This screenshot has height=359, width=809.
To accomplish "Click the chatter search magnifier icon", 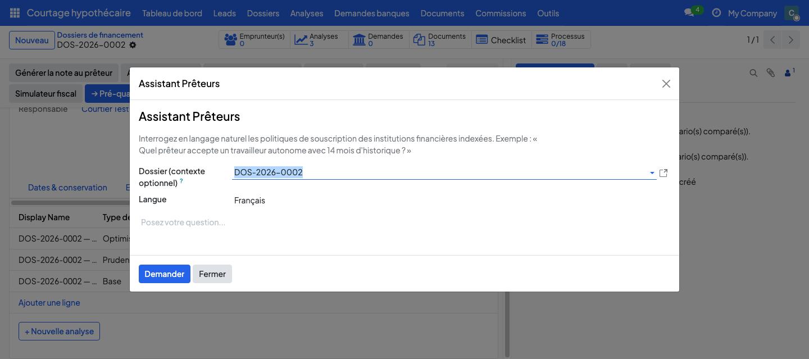I will coord(753,73).
